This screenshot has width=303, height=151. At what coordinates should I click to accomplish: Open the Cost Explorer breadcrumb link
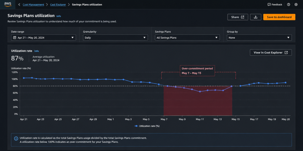point(58,4)
